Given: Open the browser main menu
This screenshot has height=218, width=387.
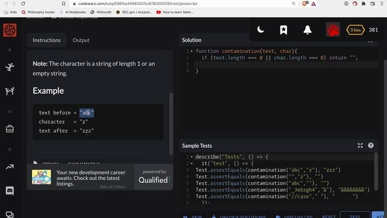Looking at the screenshot, I should (x=382, y=4).
